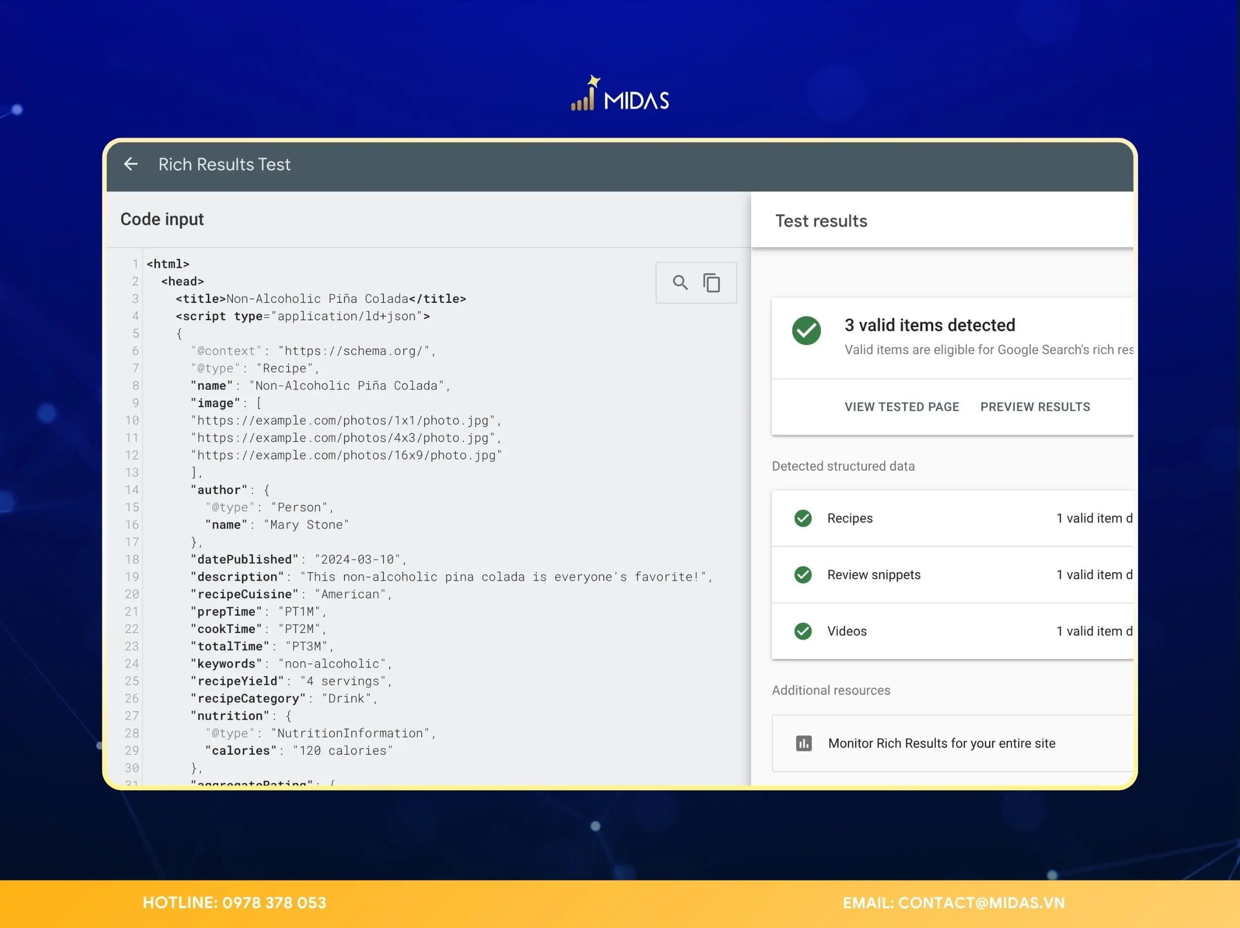Click the <html> tag on line 1
This screenshot has height=928, width=1240.
[168, 264]
